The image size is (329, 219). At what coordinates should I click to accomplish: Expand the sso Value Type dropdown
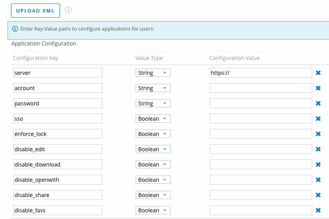pyautogui.click(x=153, y=119)
